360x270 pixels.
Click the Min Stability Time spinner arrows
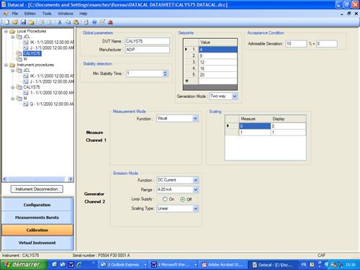165,73
